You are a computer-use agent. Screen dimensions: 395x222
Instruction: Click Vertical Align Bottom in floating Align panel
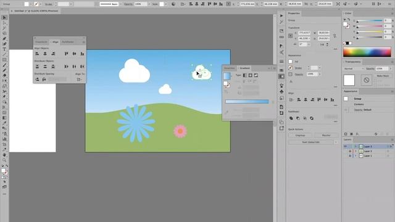point(82,54)
